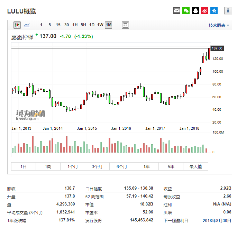Click the 量 value 4,293,389
This screenshot has height=228, width=237.
pos(66,204)
